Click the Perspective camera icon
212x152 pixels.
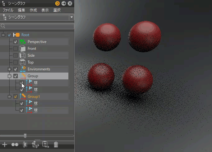(x=22, y=42)
